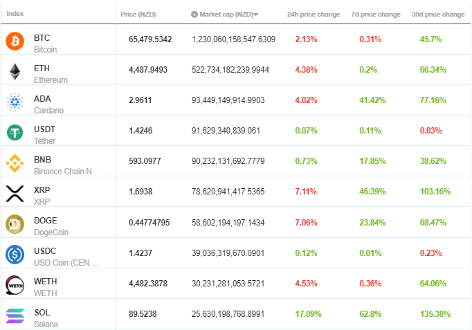Screen dimensions: 472x330
Task: Click Tether 30d change 0.03%
Action: point(430,131)
